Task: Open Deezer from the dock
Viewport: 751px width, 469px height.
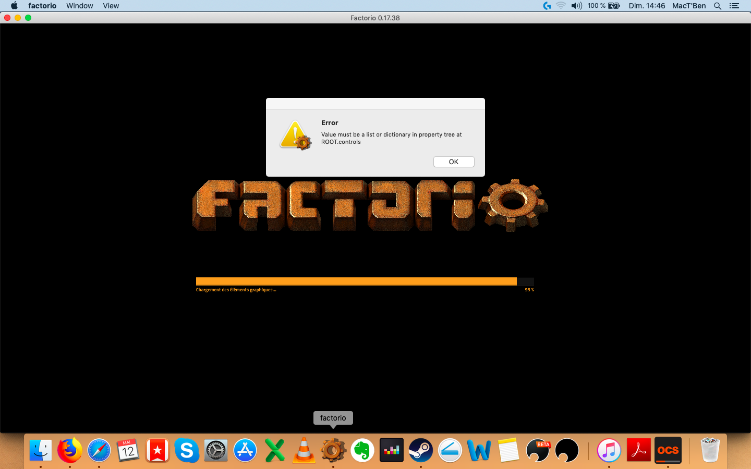Action: coord(392,450)
